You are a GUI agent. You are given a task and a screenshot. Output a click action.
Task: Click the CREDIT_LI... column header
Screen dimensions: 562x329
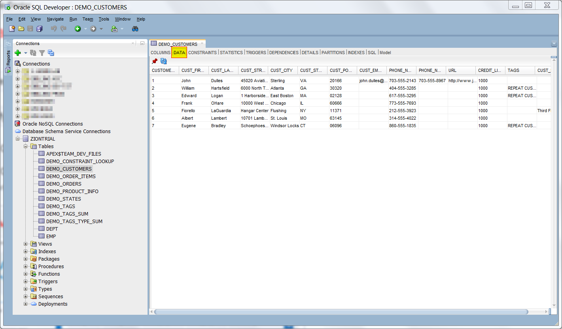click(x=490, y=70)
